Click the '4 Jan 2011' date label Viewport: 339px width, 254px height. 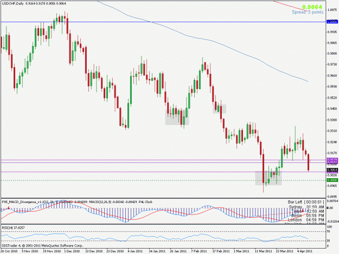pyautogui.click(x=135, y=251)
